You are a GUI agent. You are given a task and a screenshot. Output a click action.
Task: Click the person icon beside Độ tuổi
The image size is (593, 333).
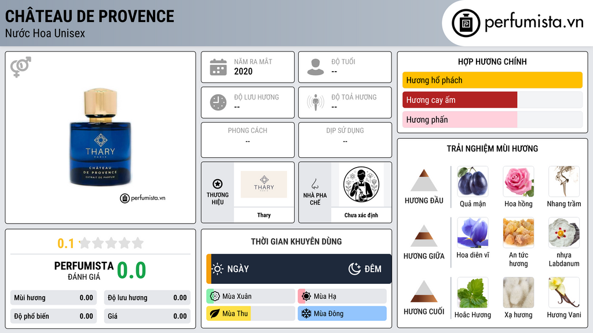tap(316, 67)
